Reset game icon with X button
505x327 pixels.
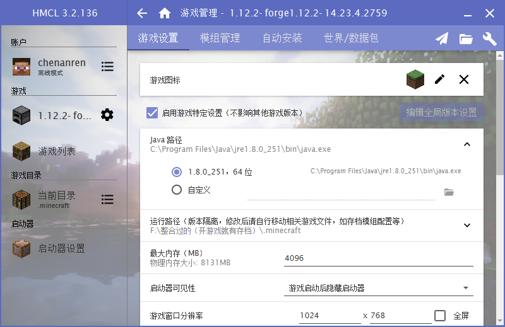[x=464, y=79]
